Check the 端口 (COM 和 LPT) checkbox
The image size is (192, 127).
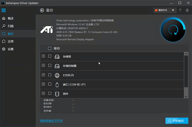click(x=50, y=84)
